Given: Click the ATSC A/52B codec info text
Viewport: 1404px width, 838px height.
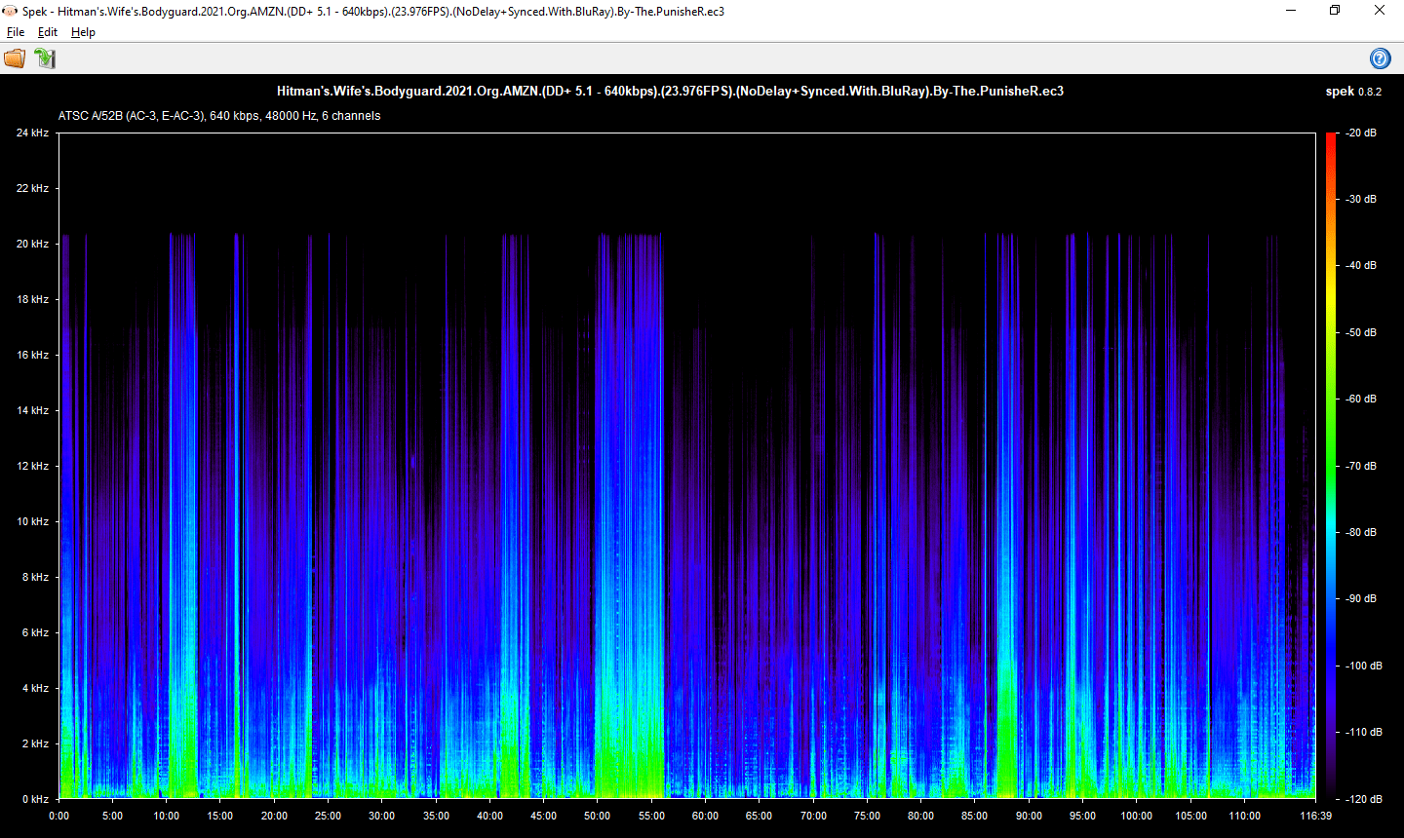Looking at the screenshot, I should tap(219, 115).
